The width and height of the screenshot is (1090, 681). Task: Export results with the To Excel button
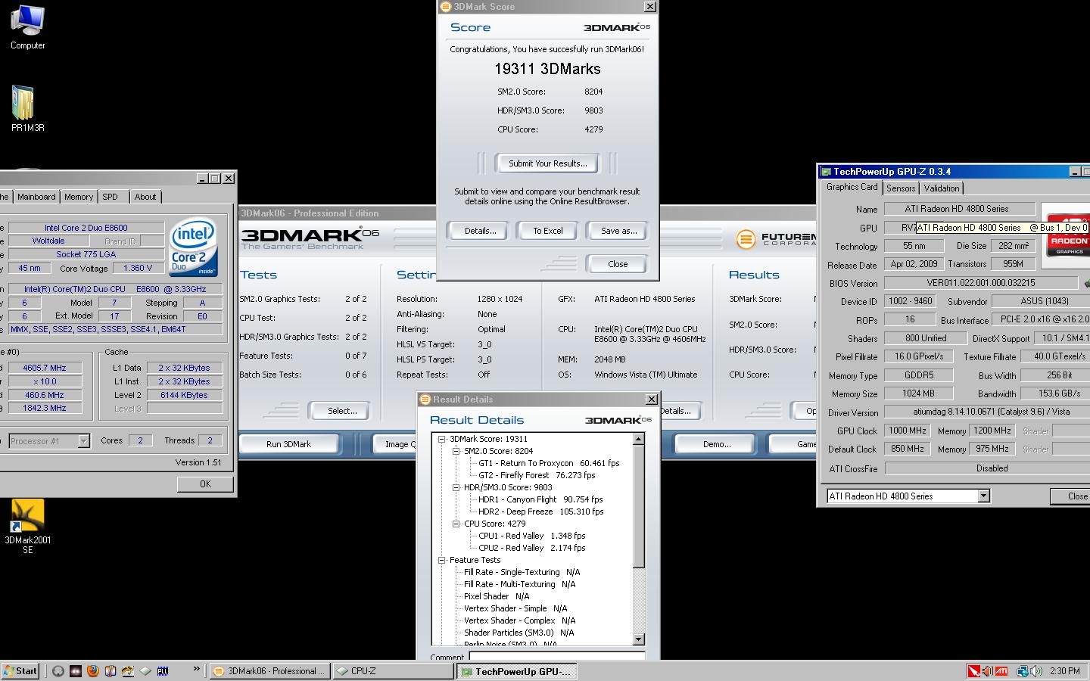pos(547,231)
